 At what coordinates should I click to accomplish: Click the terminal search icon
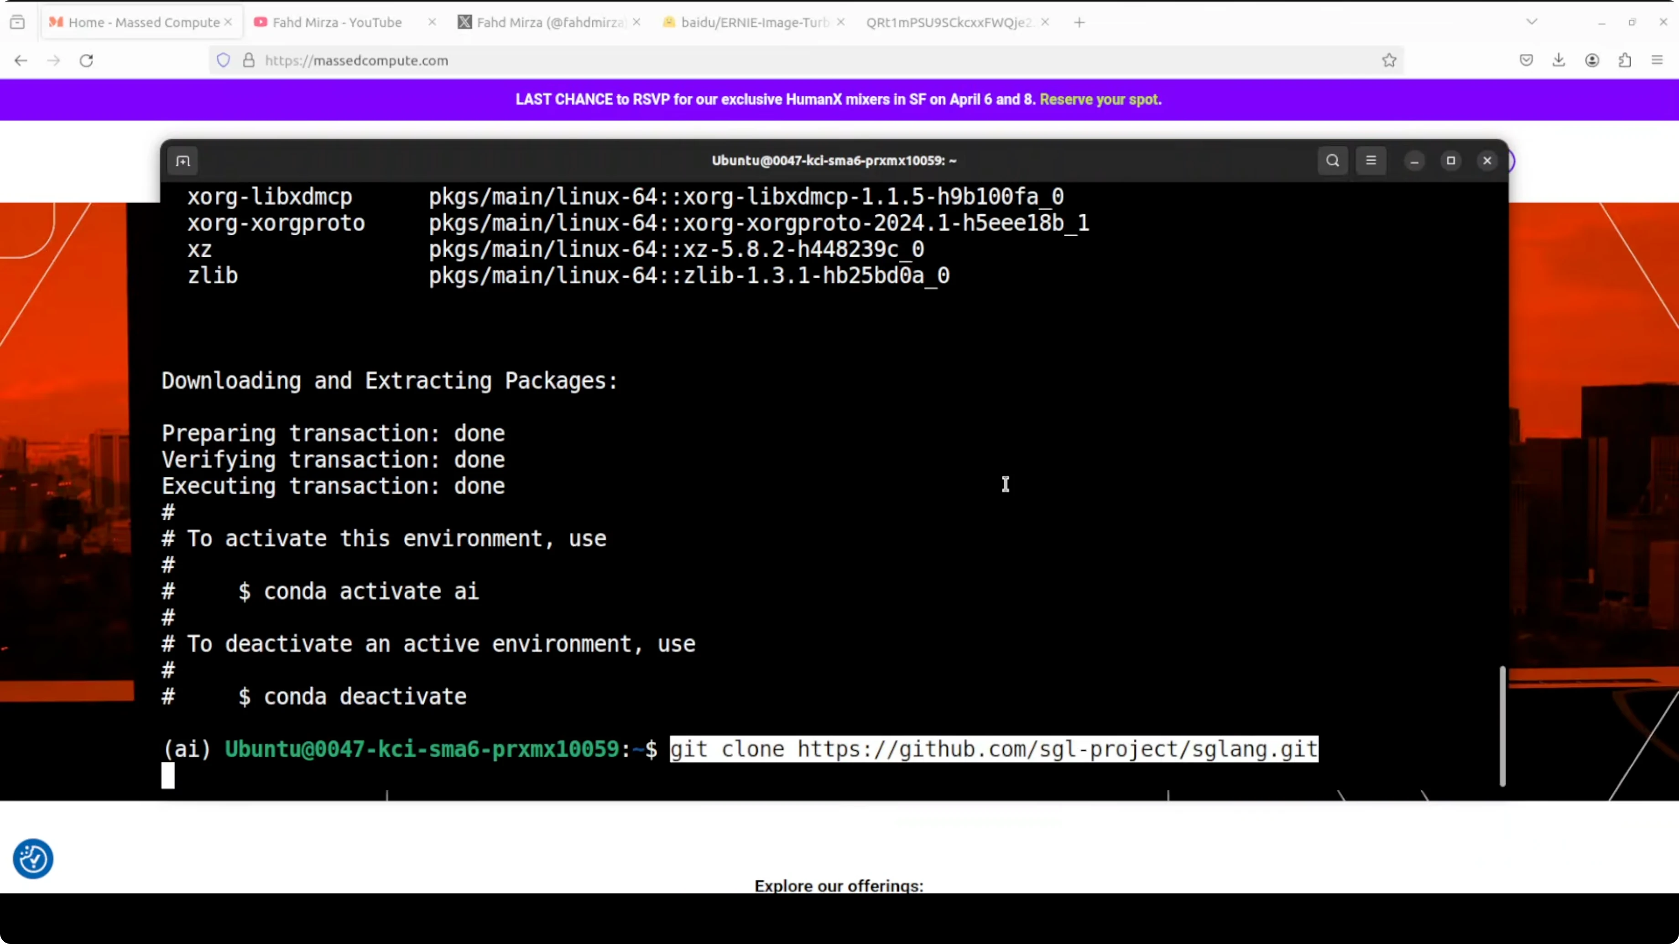1332,161
